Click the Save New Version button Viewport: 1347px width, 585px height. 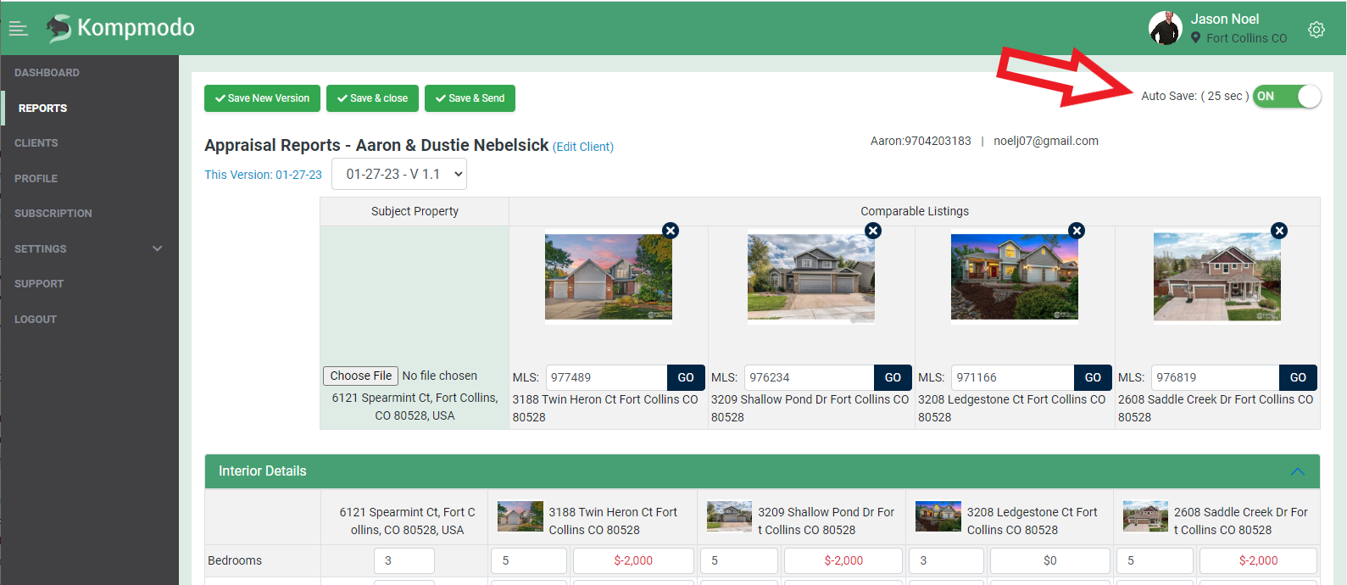pyautogui.click(x=262, y=98)
